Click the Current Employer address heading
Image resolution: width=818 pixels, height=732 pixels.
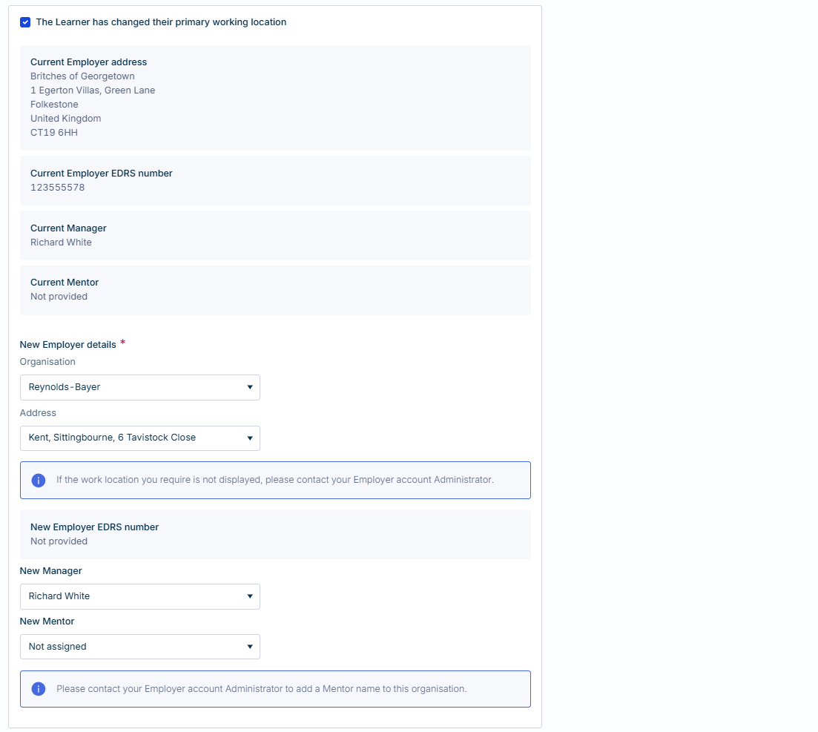pos(89,62)
